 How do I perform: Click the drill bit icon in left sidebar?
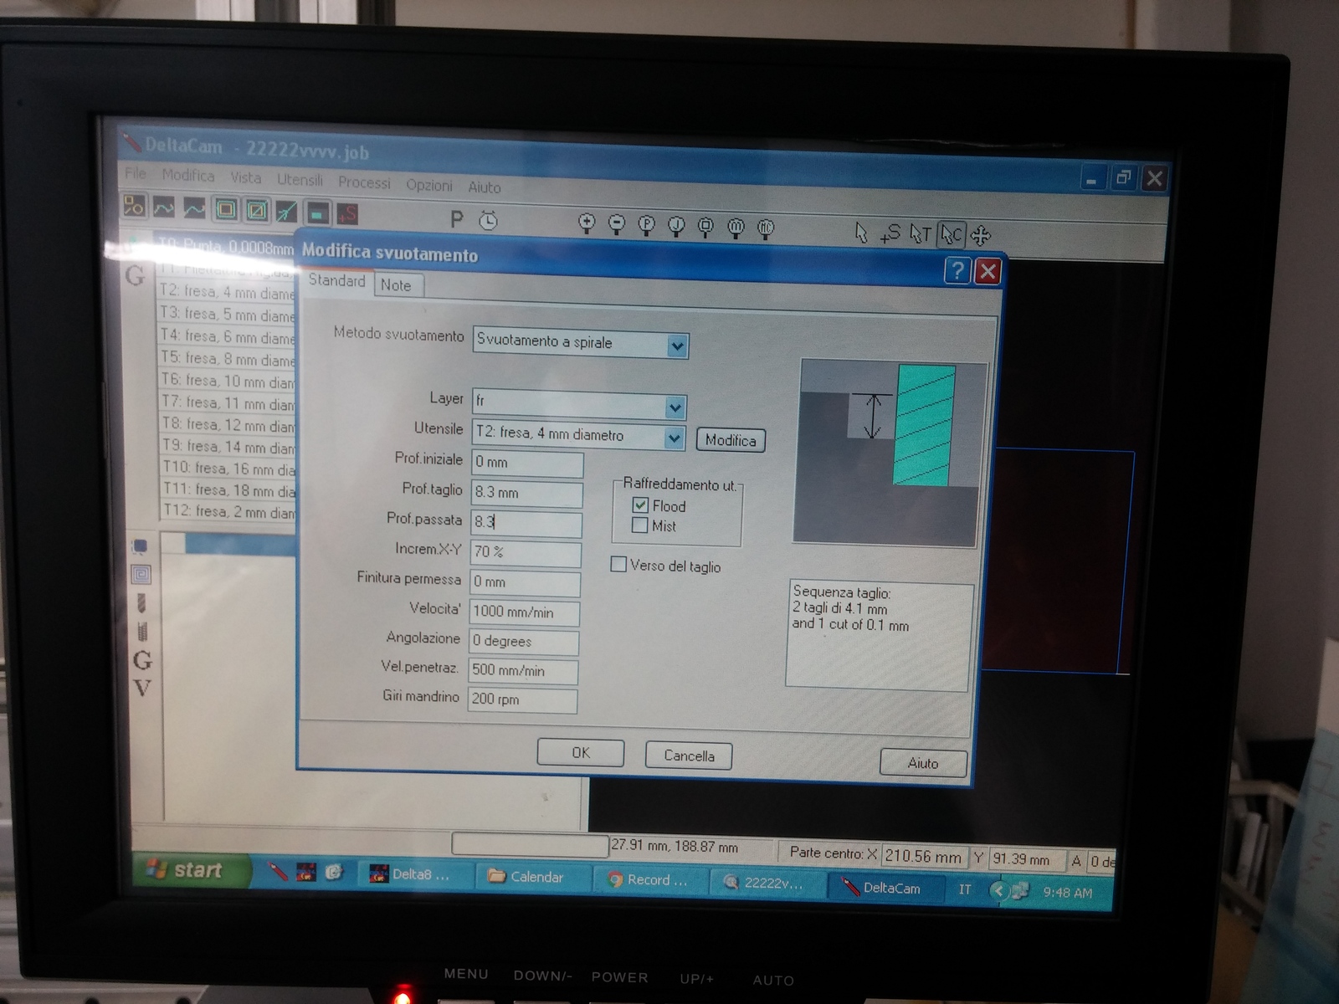[141, 602]
